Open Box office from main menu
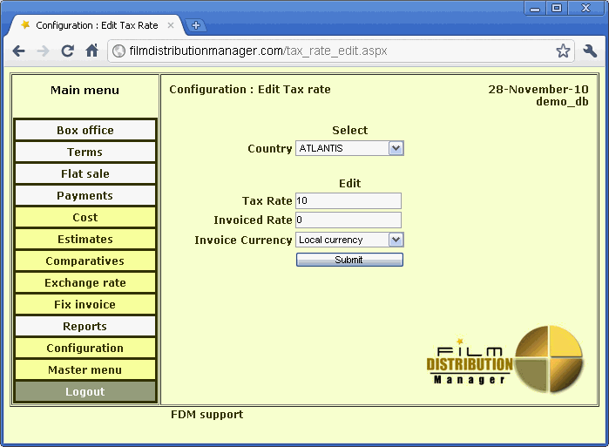 [85, 131]
